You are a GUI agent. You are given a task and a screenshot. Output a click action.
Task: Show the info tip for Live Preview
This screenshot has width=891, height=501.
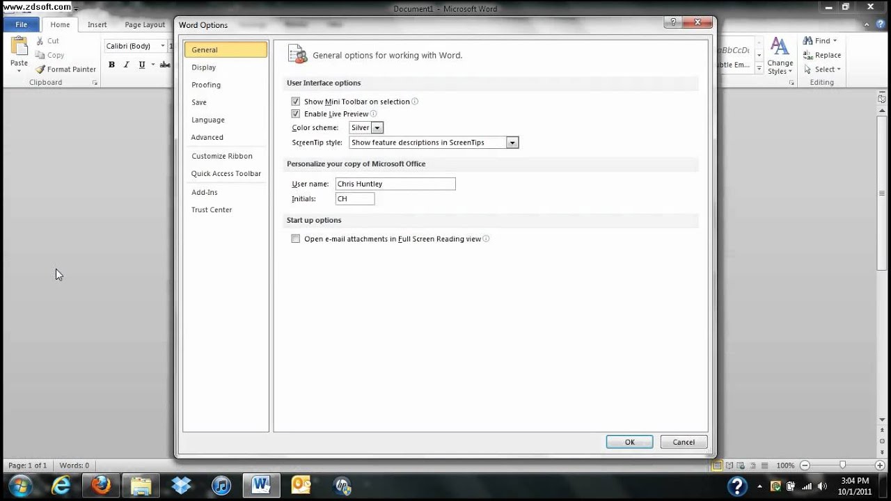(373, 113)
